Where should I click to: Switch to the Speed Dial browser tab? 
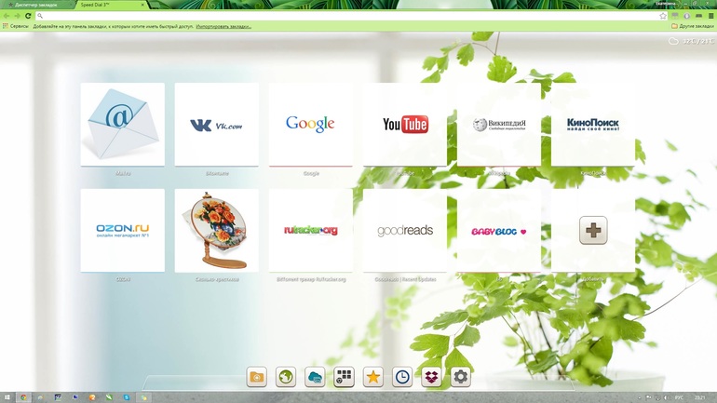tap(110, 5)
